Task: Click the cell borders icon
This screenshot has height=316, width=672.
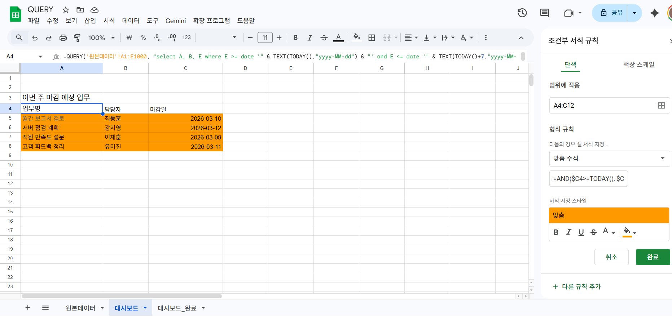Action: coord(372,38)
